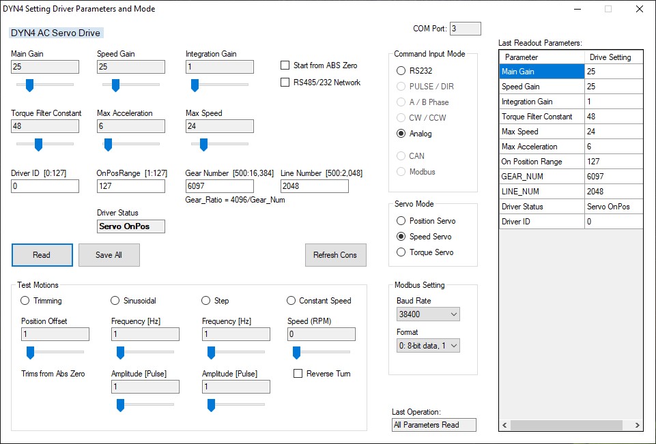Adjust the Max Speed slider
This screenshot has width=656, height=444.
tap(220, 144)
